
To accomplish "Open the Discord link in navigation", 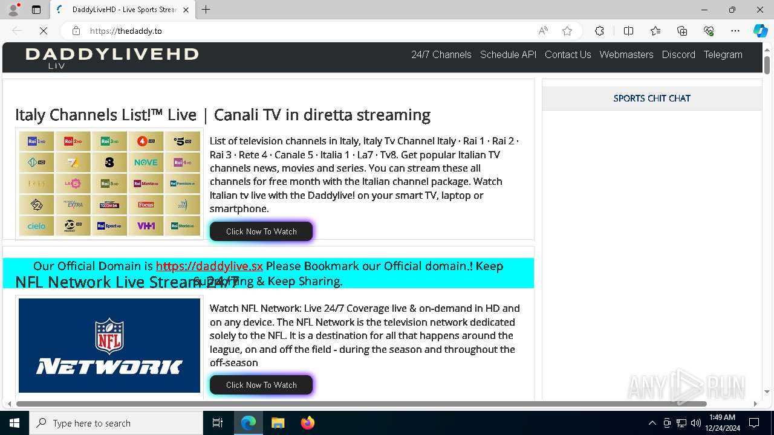I will [678, 54].
